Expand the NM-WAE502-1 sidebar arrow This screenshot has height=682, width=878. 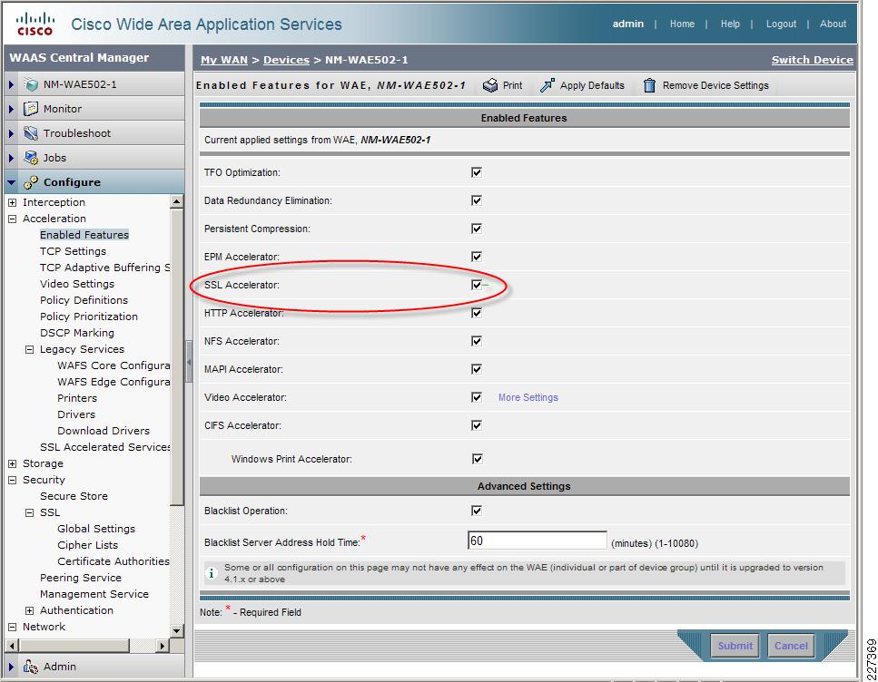click(11, 84)
